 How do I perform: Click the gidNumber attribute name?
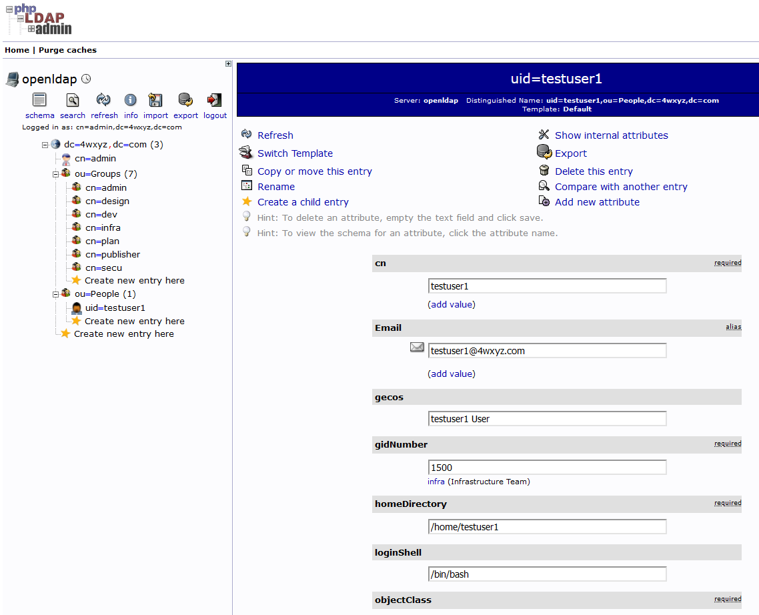(x=402, y=444)
